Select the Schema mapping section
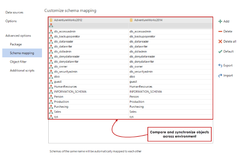This screenshot has height=159, width=242. pos(22,53)
